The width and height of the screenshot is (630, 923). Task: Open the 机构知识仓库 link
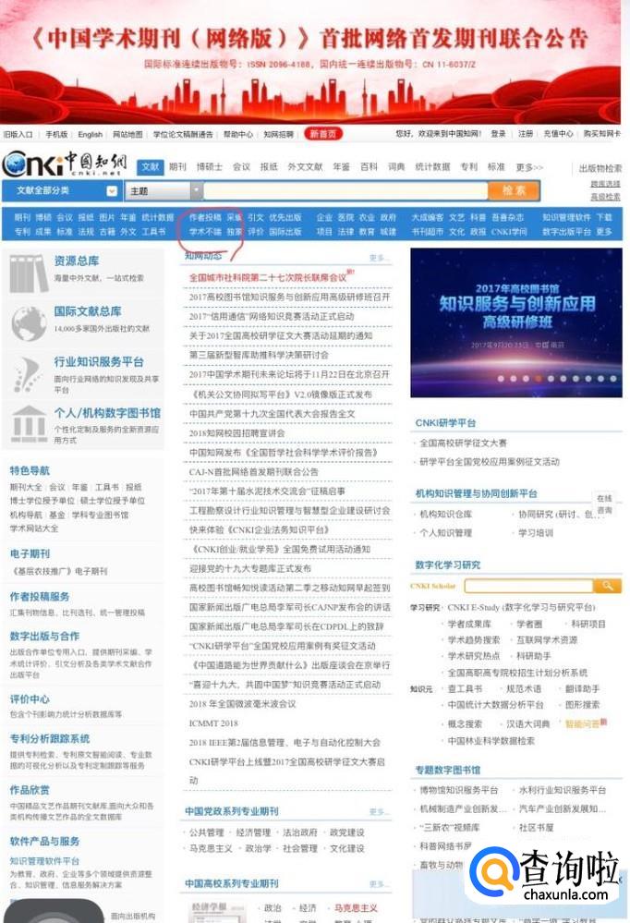tap(445, 514)
